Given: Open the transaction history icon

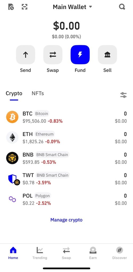Looking at the screenshot, I should tap(11, 7).
